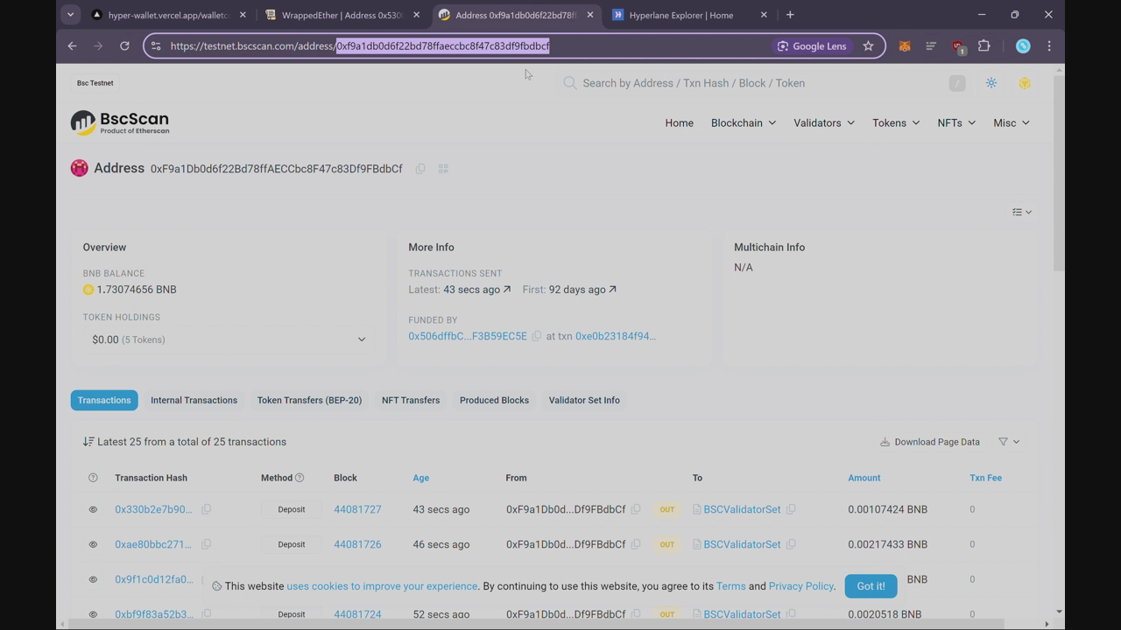Viewport: 1121px width, 630px height.
Task: Toggle light/dark theme sun icon
Action: tap(991, 83)
